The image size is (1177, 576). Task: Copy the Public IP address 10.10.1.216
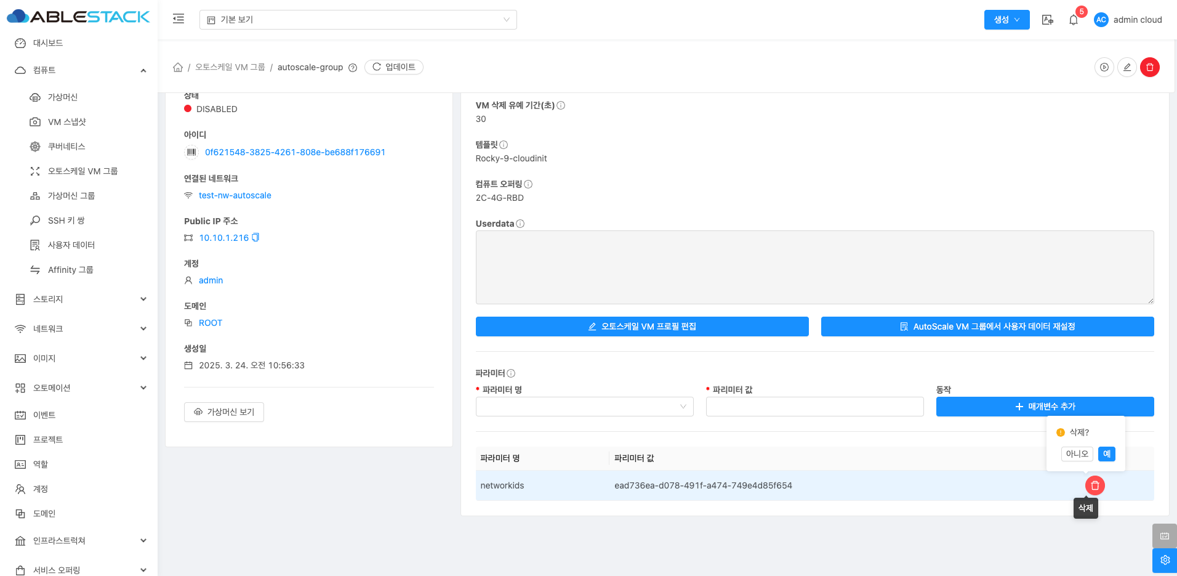click(255, 237)
